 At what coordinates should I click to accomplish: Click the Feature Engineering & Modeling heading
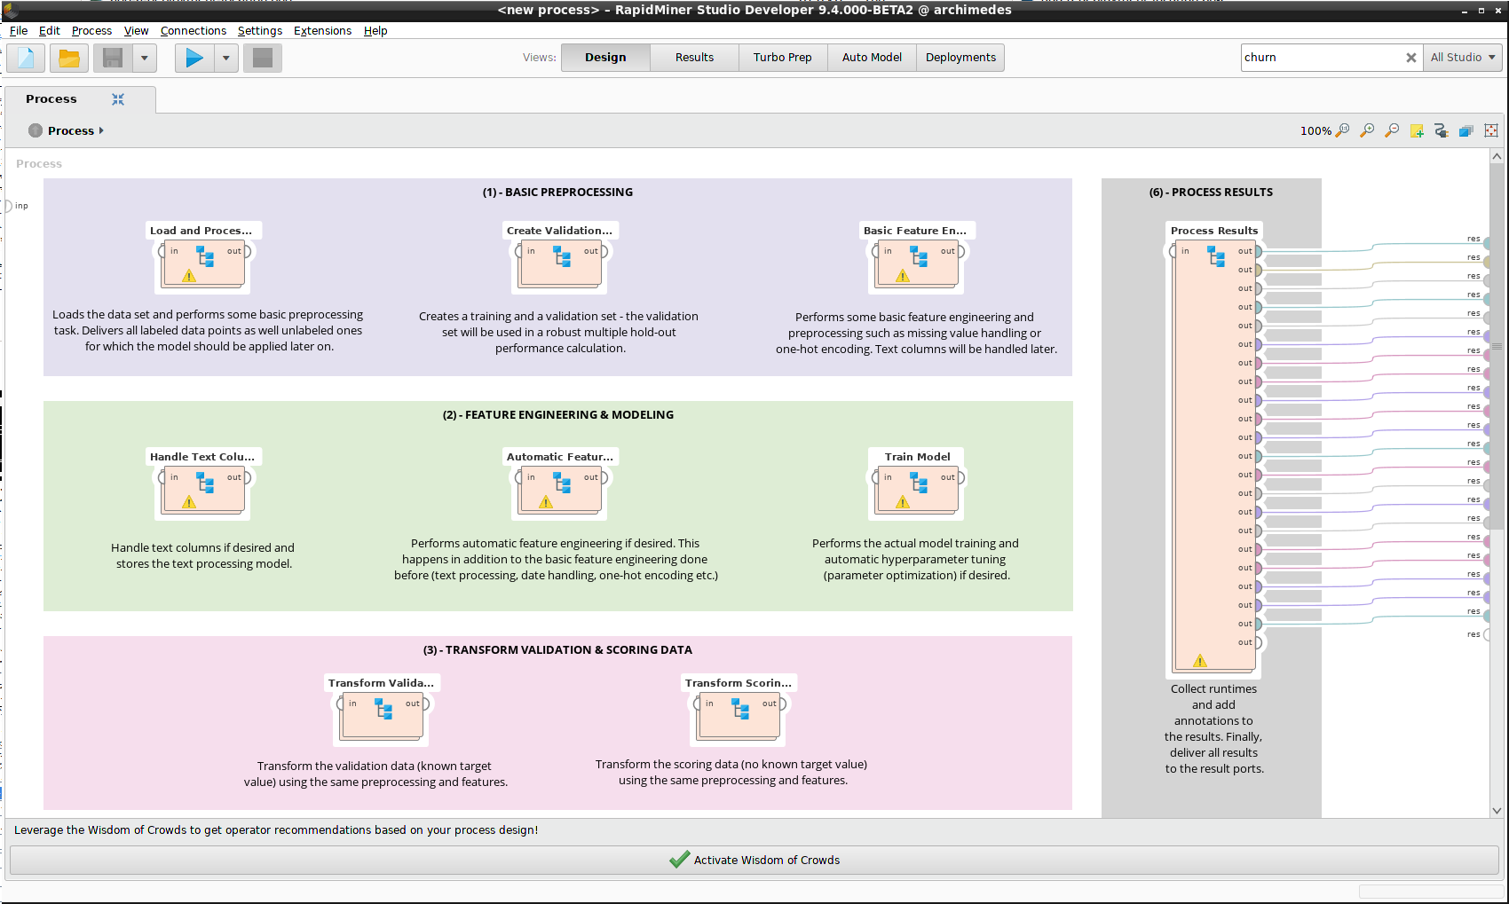557,414
